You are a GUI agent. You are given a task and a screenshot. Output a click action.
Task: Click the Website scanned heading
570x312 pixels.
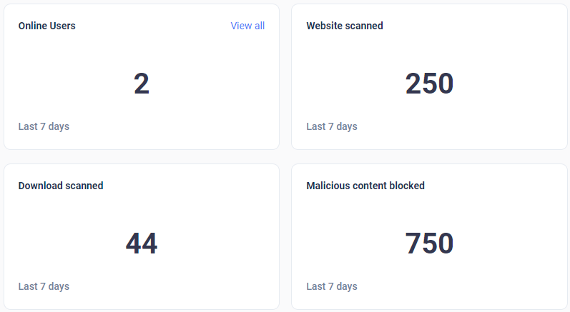(345, 26)
